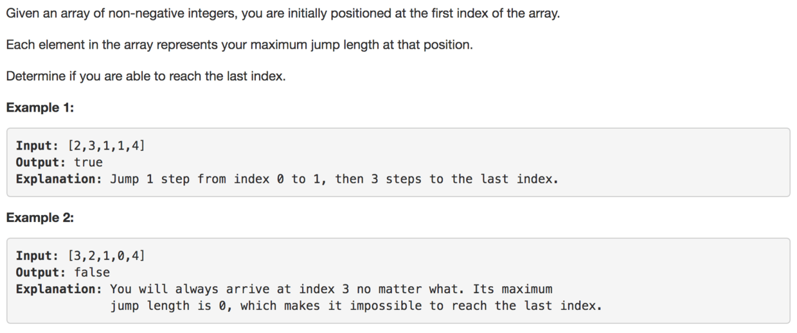Click the "Input:" label in Example 1
Screen dimensions: 797x333
[38, 146]
